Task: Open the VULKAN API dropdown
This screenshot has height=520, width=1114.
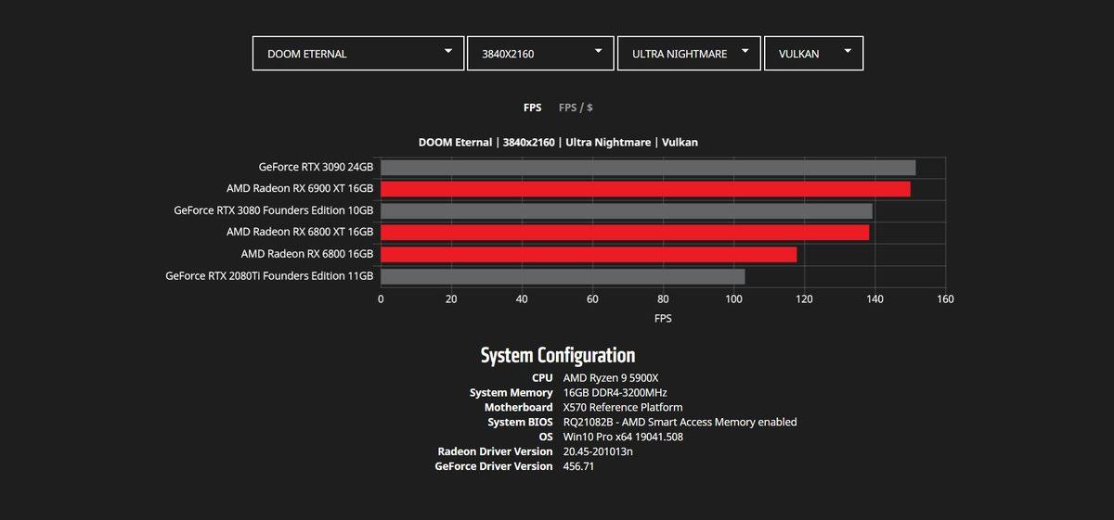Action: pos(813,54)
